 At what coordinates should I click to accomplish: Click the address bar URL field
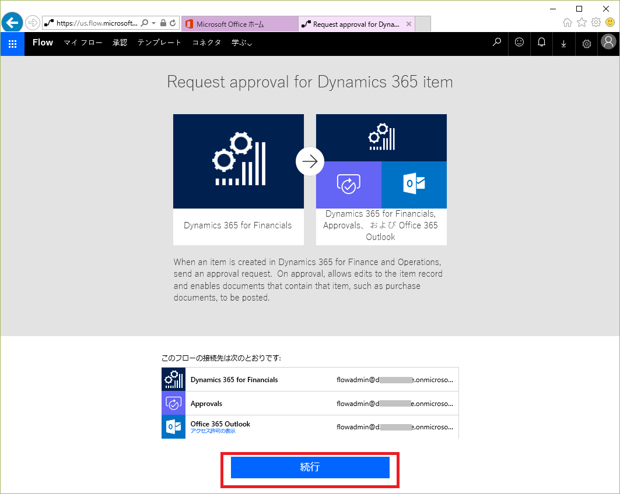click(x=97, y=23)
